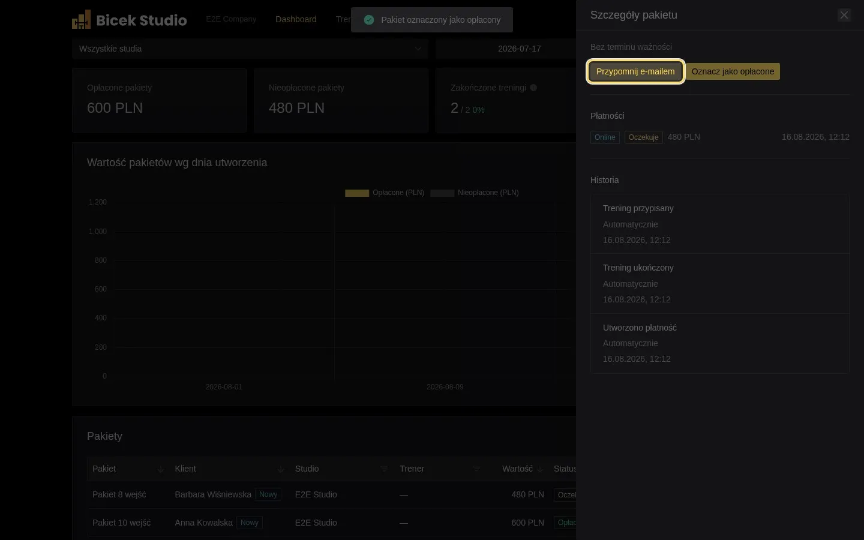Click the Klient column header label

[185, 469]
